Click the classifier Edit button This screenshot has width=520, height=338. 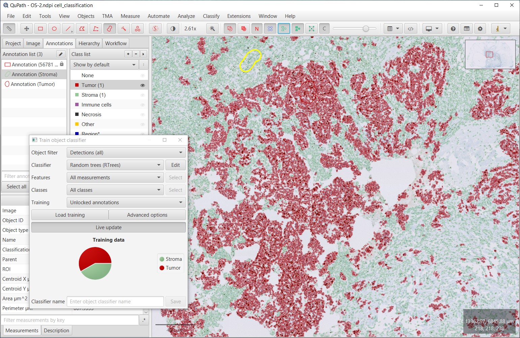pos(175,165)
